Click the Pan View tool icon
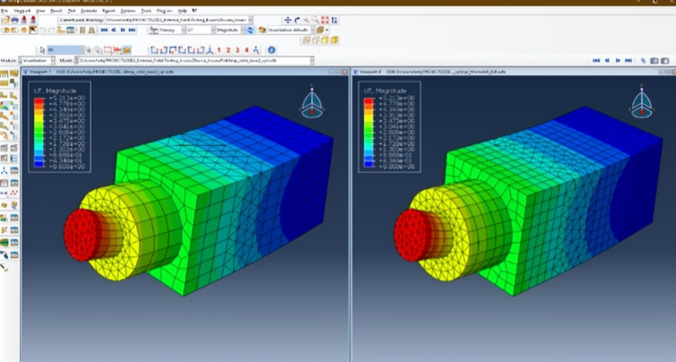This screenshot has height=362, width=676. 288,19
